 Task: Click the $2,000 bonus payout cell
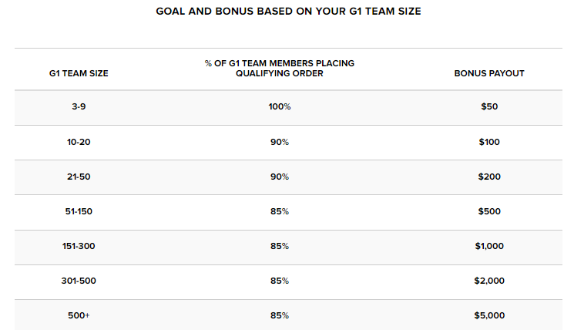489,281
